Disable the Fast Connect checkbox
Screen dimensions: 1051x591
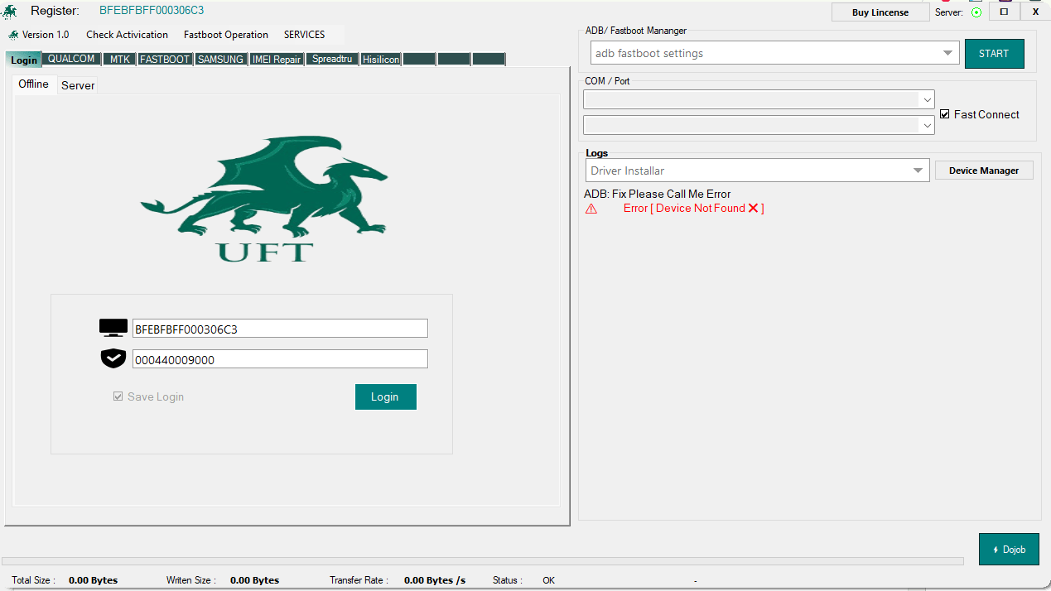tap(945, 114)
